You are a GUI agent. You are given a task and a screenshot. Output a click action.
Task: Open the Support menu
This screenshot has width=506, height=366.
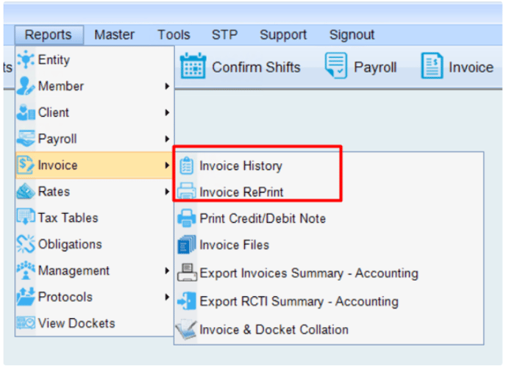[x=283, y=35]
